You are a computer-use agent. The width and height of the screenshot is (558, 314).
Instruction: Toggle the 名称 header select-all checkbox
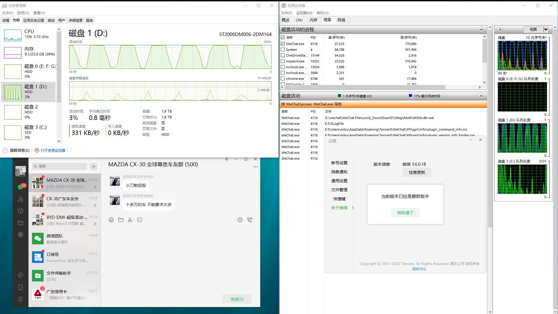(283, 37)
